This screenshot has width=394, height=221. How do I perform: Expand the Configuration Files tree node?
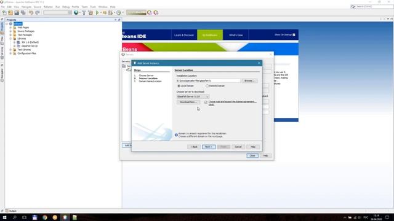coord(10,53)
